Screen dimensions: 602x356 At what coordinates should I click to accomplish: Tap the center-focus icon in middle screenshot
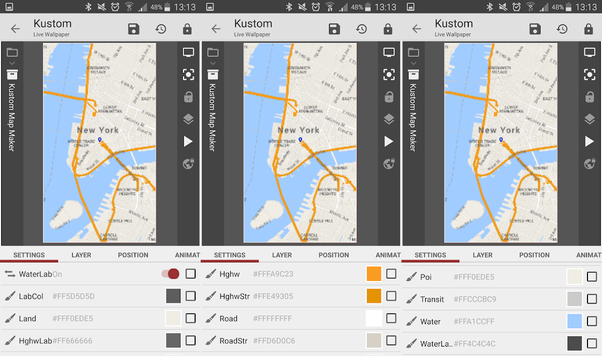tap(389, 75)
